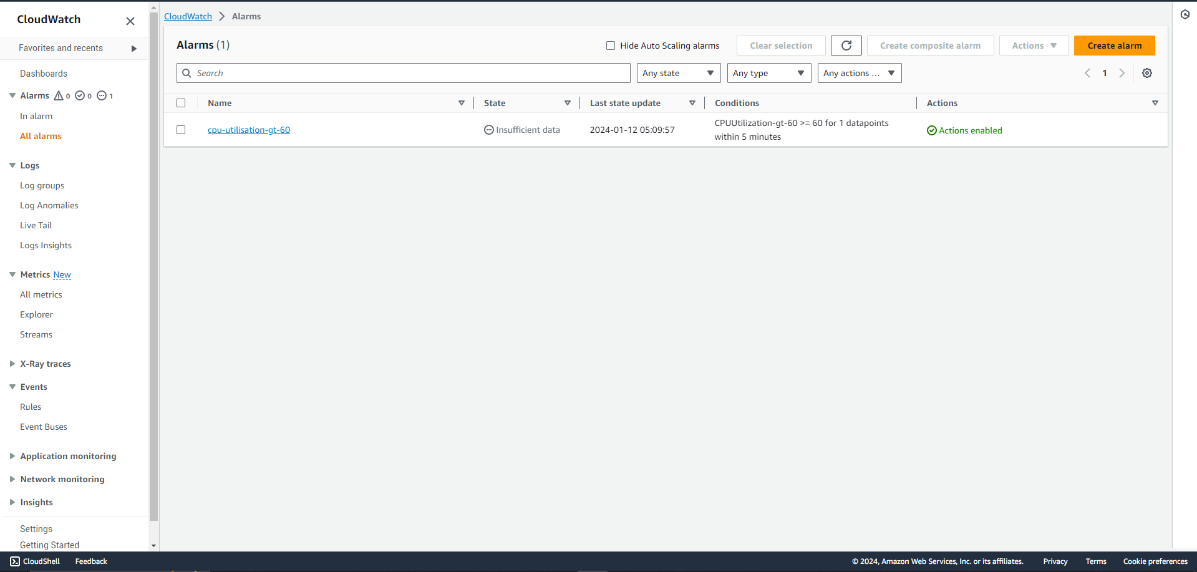Viewport: 1197px width, 572px height.
Task: Open the Any type filter dropdown
Action: point(769,73)
